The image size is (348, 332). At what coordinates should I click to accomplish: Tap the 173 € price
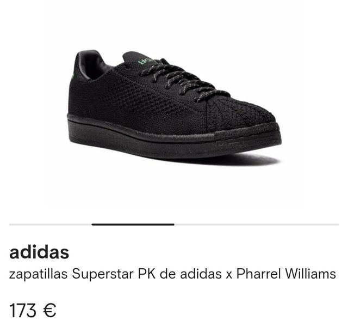33,310
